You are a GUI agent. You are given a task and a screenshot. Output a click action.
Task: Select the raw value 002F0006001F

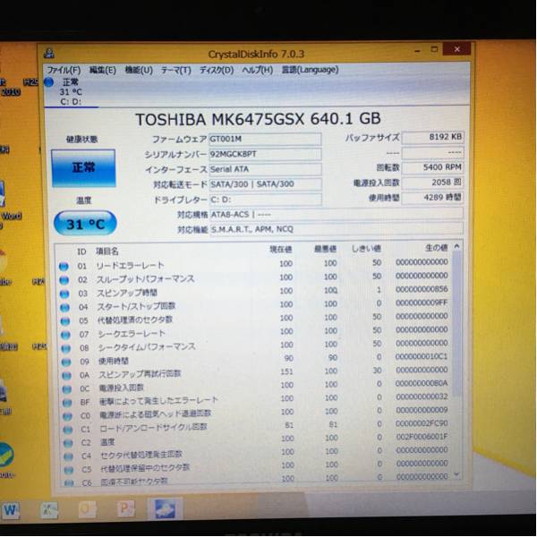422,437
